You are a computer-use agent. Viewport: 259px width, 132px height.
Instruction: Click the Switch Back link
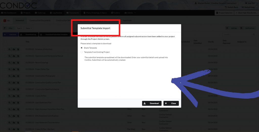232,7
